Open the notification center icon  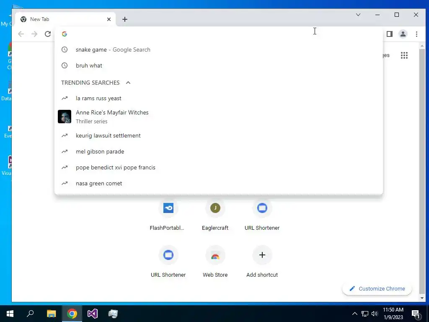coord(416,314)
